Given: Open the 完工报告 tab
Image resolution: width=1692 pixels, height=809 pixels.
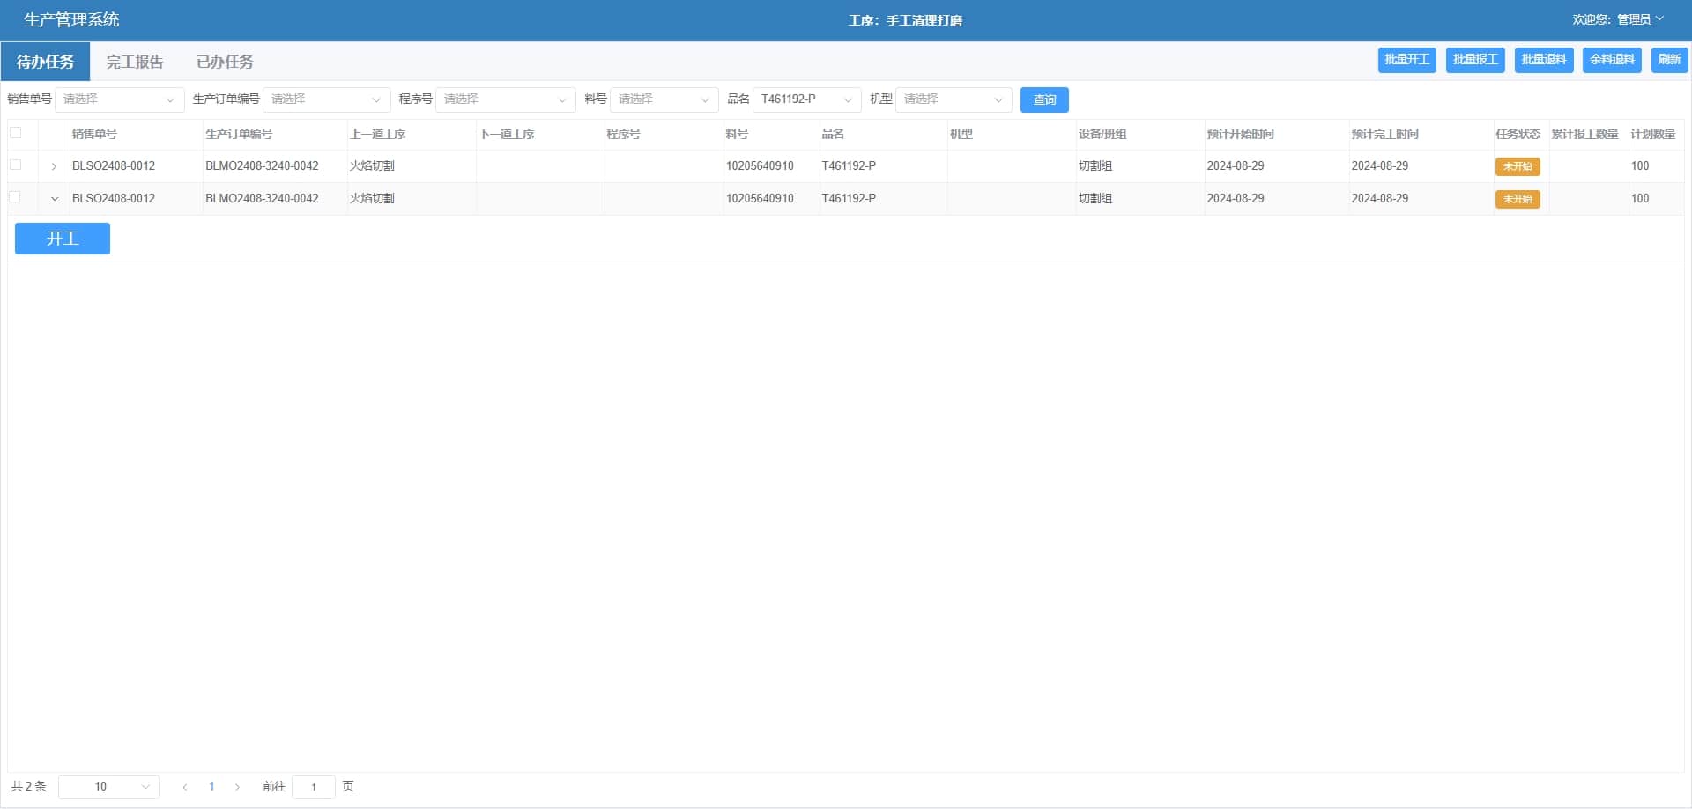Looking at the screenshot, I should [x=135, y=62].
